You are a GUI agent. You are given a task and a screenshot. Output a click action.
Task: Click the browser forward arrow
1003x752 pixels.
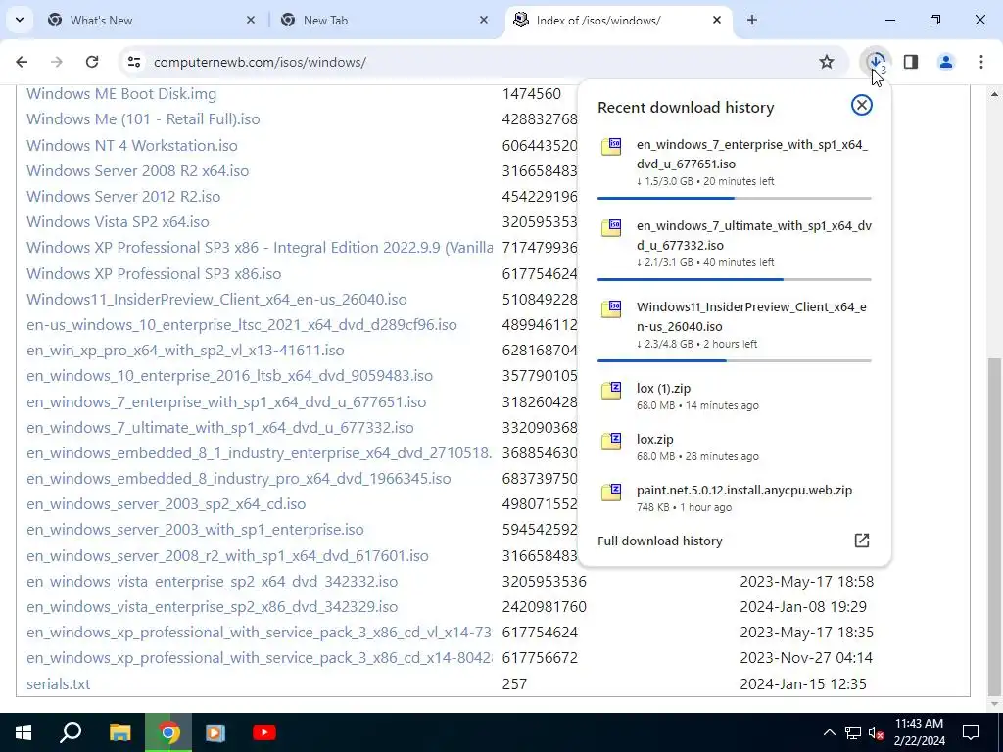pyautogui.click(x=57, y=62)
